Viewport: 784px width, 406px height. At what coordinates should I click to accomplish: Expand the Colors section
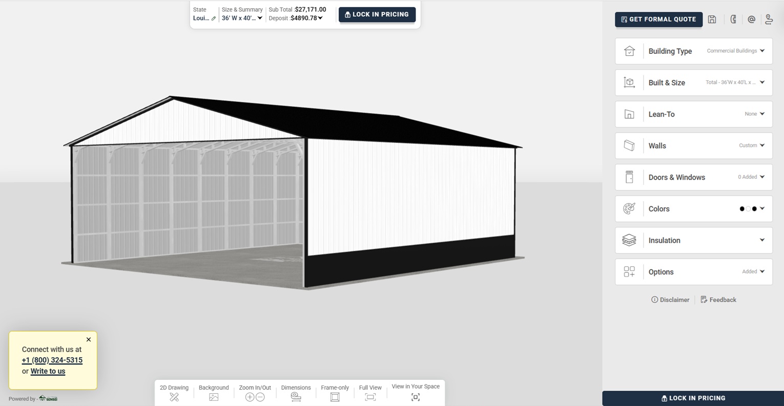point(694,209)
